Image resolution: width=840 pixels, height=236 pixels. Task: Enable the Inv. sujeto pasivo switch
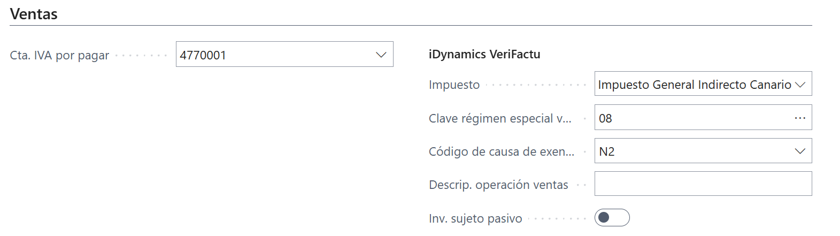(x=612, y=218)
